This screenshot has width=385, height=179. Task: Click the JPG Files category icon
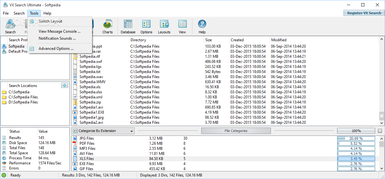pyautogui.click(x=75, y=138)
